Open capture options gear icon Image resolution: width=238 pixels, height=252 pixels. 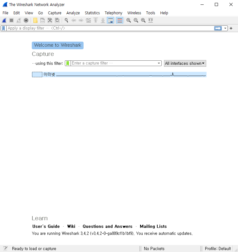pos(26,20)
